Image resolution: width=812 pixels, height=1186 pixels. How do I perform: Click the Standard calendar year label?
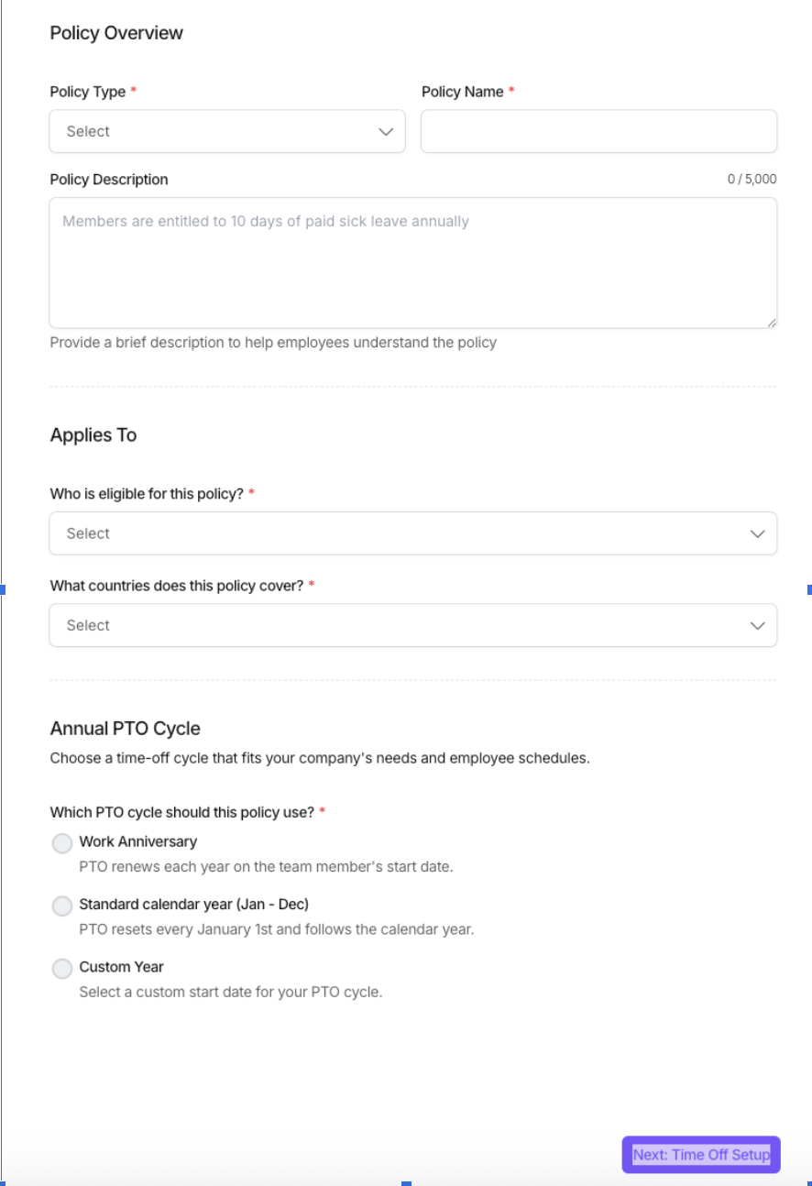(x=193, y=905)
